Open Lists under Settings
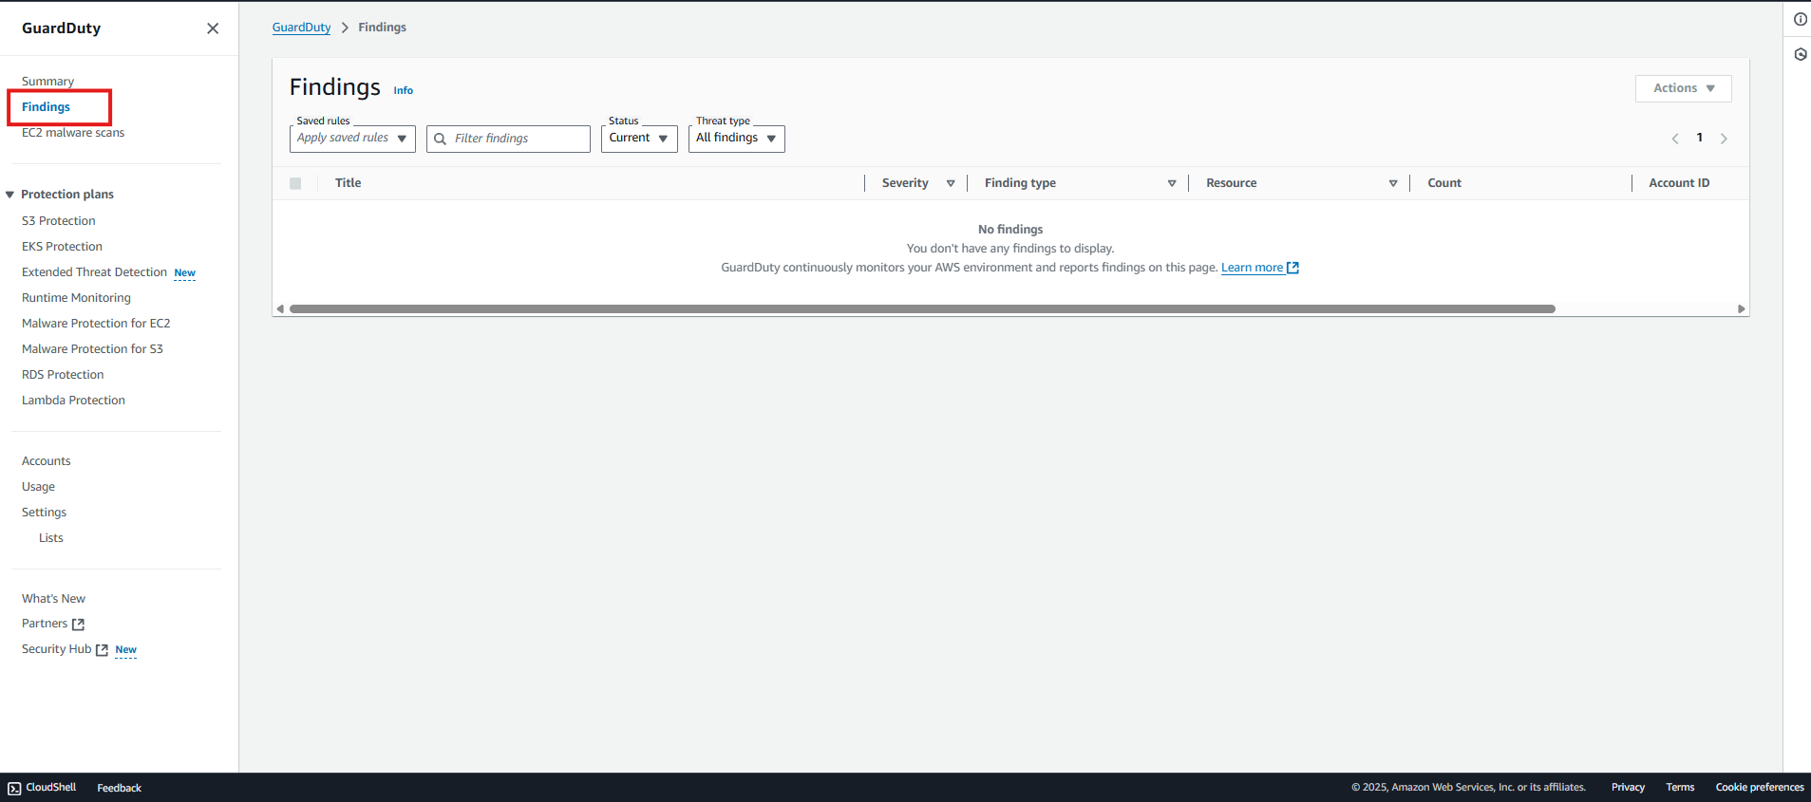Viewport: 1811px width, 802px height. tap(51, 538)
